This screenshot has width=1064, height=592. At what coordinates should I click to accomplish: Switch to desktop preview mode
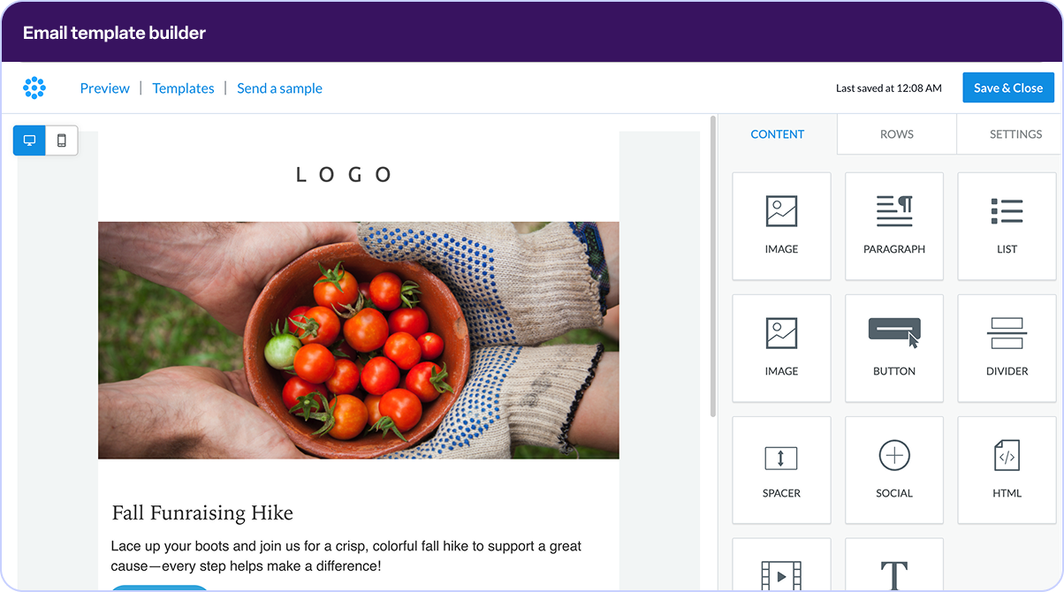coord(29,140)
